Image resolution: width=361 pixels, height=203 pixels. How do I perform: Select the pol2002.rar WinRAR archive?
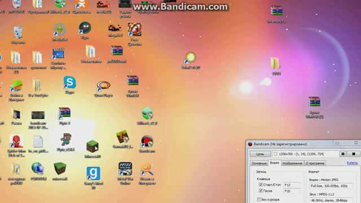(117, 51)
